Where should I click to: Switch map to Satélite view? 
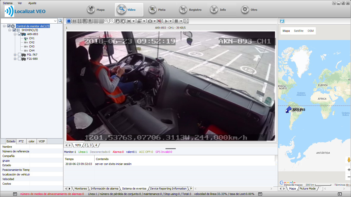point(299,31)
